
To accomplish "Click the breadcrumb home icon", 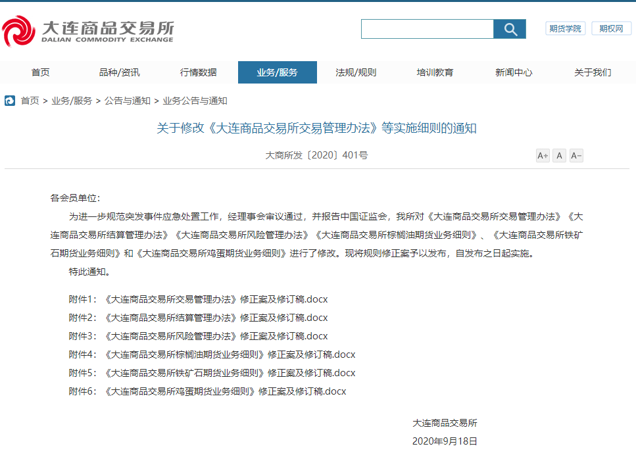I will click(x=10, y=101).
